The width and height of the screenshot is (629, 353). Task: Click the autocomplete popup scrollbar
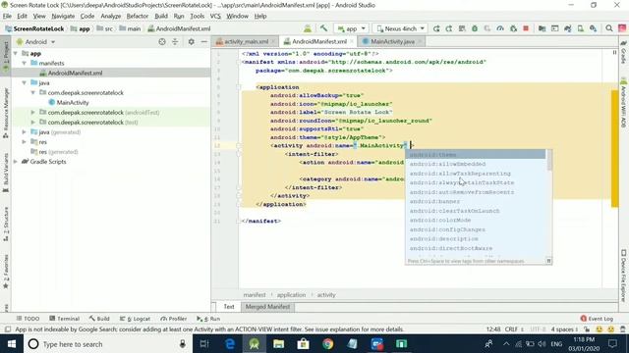click(x=549, y=160)
